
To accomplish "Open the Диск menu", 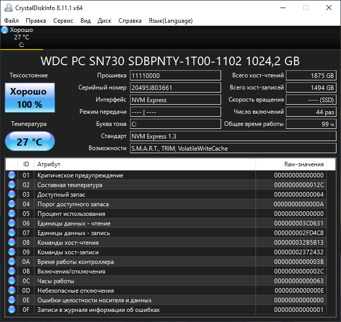I will (x=105, y=21).
